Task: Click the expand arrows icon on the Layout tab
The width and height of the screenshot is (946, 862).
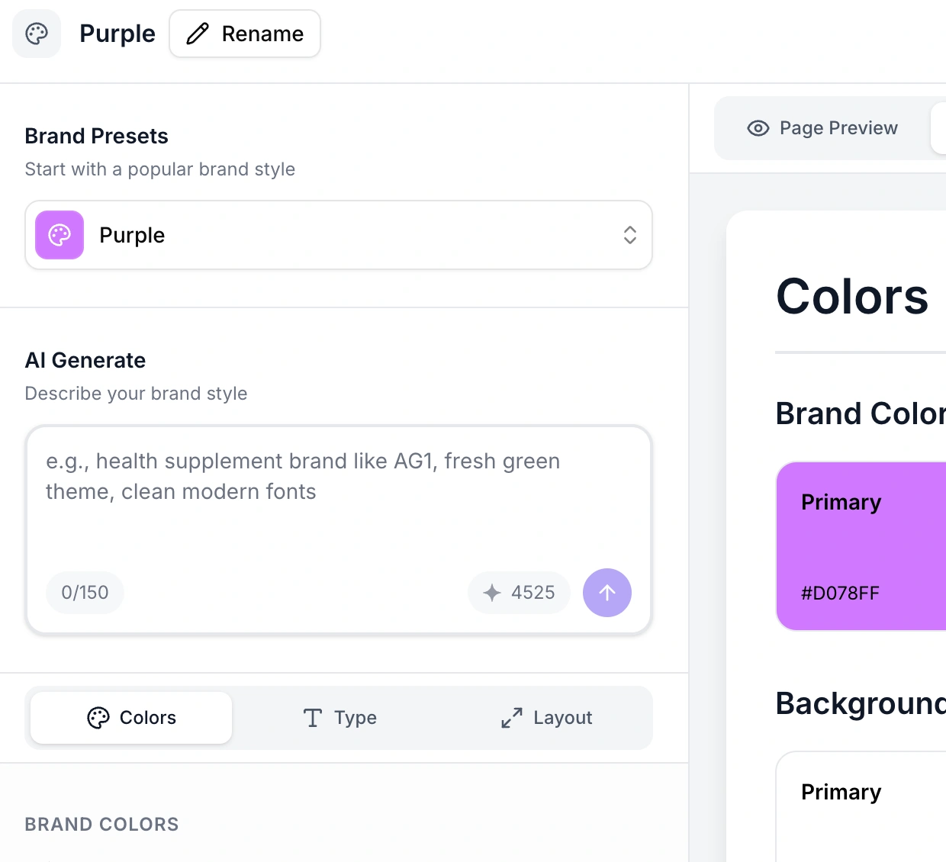Action: point(512,718)
